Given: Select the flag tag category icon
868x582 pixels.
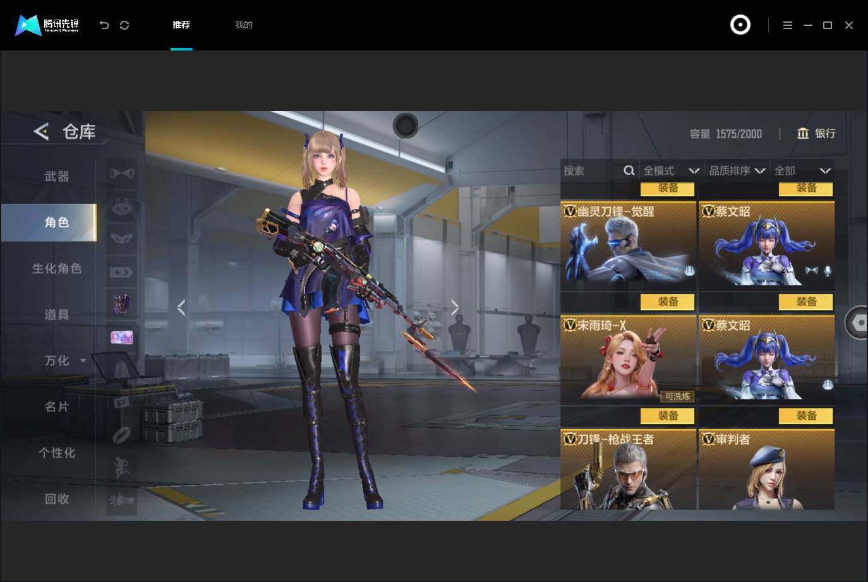Looking at the screenshot, I should tap(122, 403).
